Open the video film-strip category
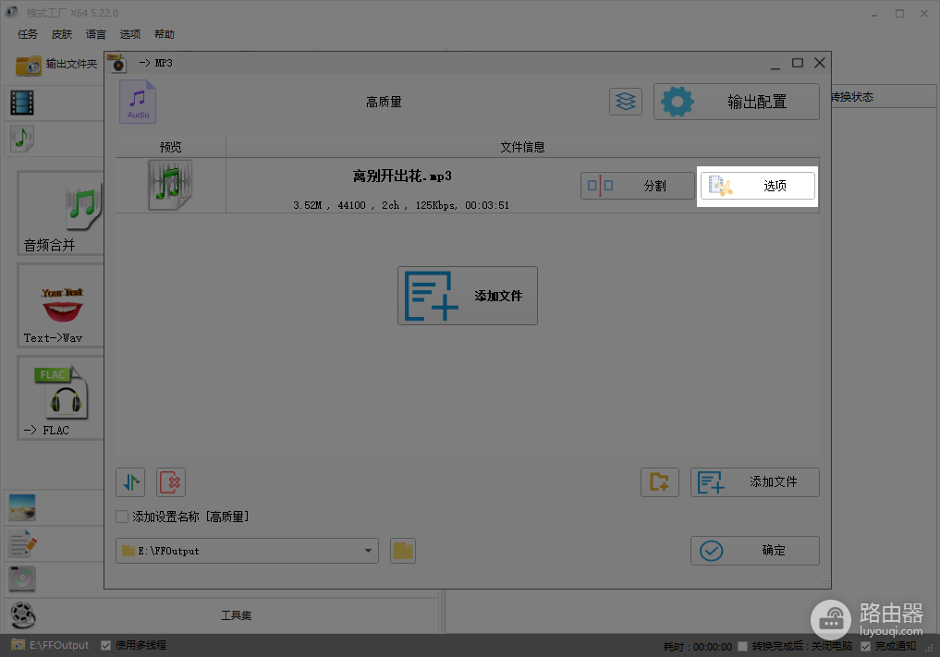The width and height of the screenshot is (940, 657). [x=22, y=103]
